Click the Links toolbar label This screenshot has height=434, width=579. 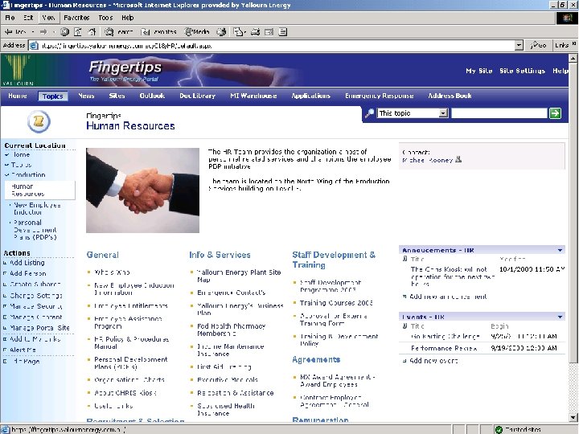(561, 45)
